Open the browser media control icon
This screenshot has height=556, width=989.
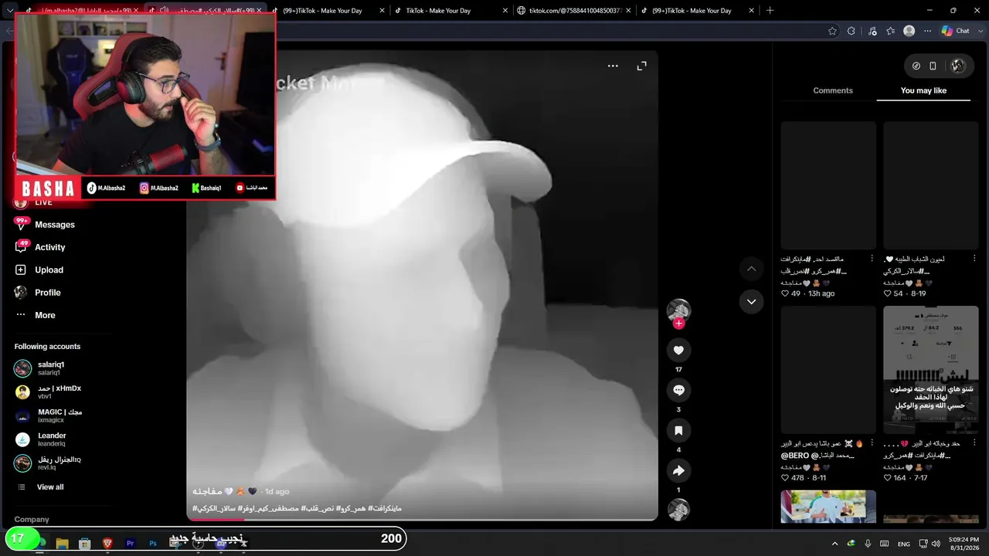click(872, 31)
